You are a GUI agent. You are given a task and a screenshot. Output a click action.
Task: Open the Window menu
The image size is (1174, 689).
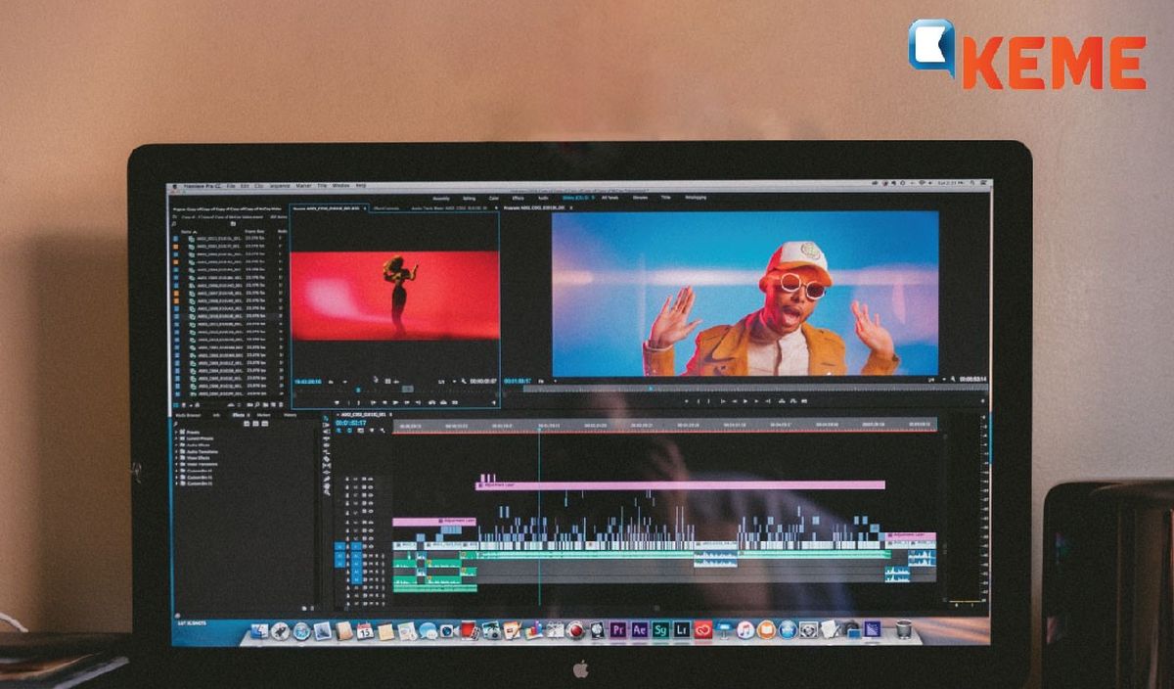(340, 186)
